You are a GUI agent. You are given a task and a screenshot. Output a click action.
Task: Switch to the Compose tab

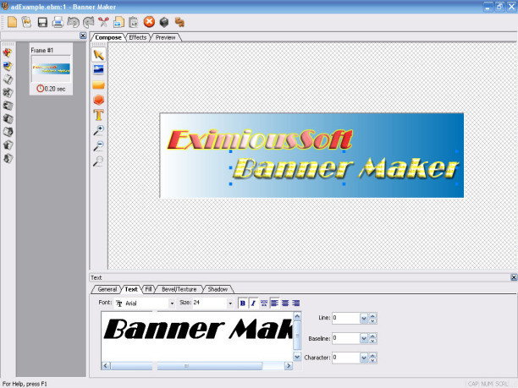coord(108,37)
